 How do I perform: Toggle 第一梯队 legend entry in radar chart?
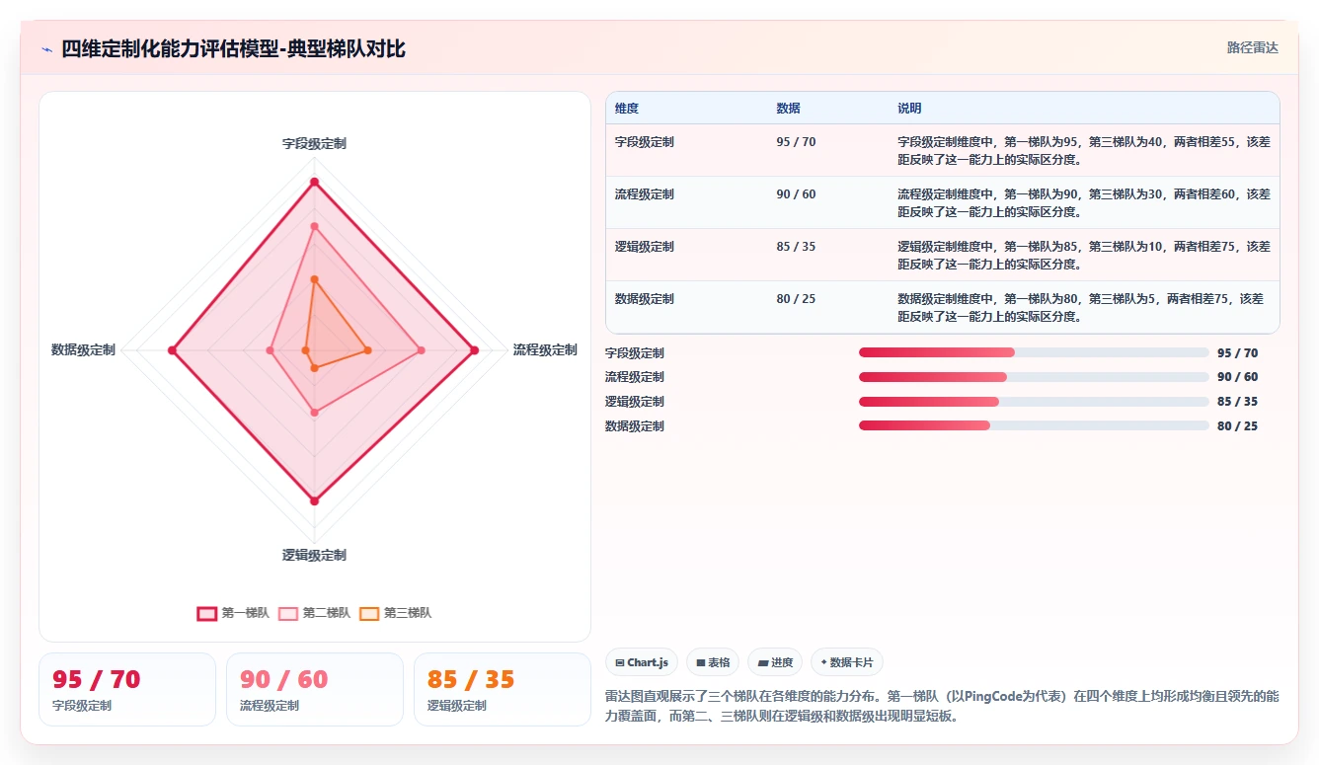(233, 613)
